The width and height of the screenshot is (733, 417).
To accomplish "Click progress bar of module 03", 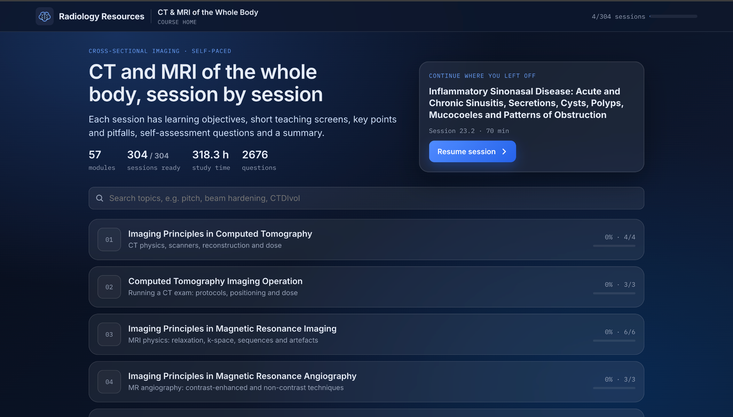I will pyautogui.click(x=614, y=341).
